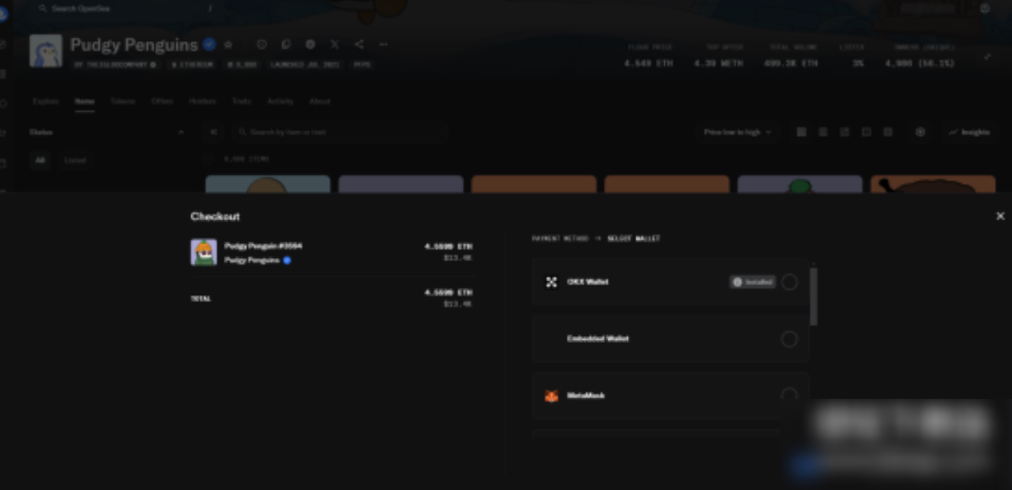The height and width of the screenshot is (490, 1012).
Task: Collapse the filter sidebar with arrow button
Action: pyautogui.click(x=214, y=133)
